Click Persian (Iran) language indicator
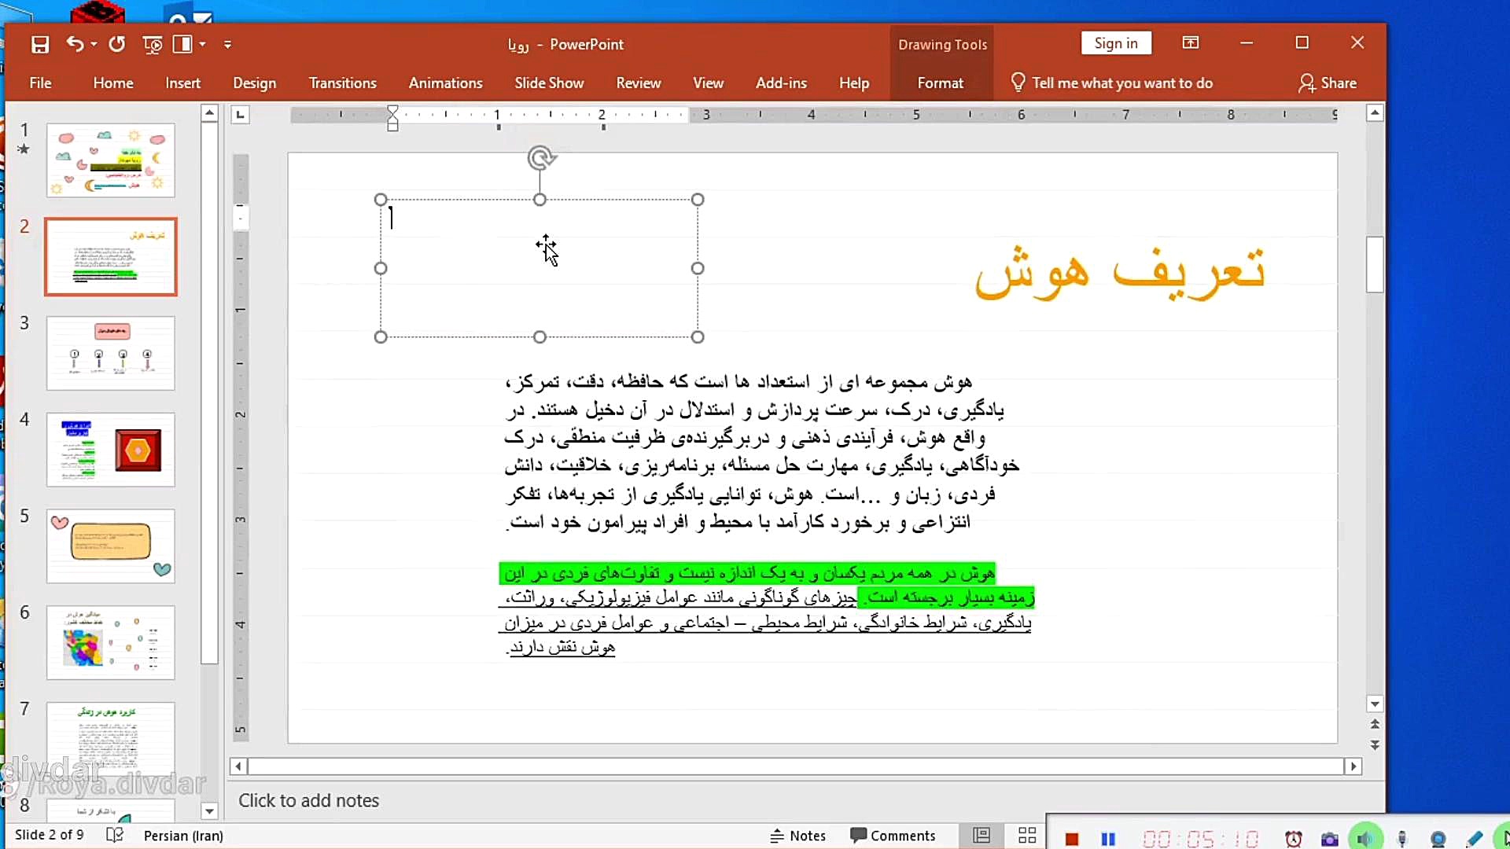The height and width of the screenshot is (849, 1510). point(183,836)
